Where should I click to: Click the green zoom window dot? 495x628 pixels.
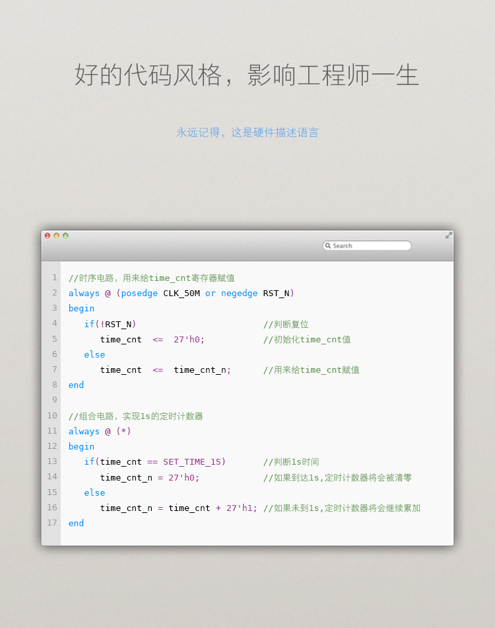pyautogui.click(x=65, y=235)
